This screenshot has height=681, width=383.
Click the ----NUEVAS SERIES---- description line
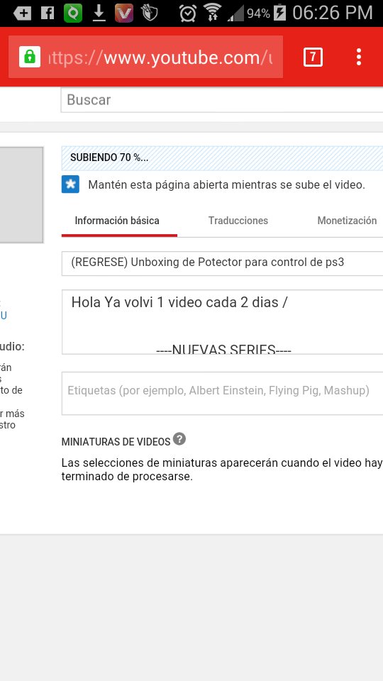(223, 349)
